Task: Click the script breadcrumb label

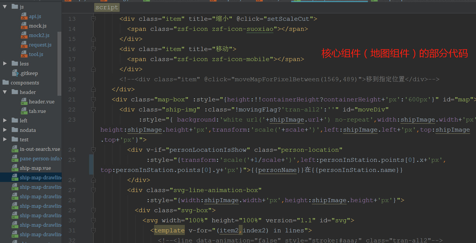Action: [x=107, y=7]
